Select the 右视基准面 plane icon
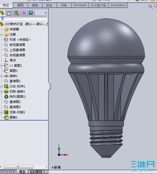The image size is (157, 174). tap(6, 55)
